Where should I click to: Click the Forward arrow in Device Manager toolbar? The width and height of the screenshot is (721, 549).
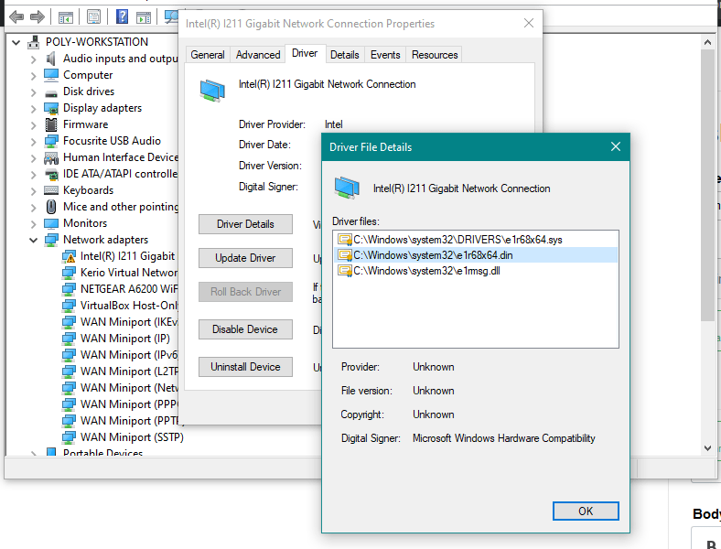(38, 17)
